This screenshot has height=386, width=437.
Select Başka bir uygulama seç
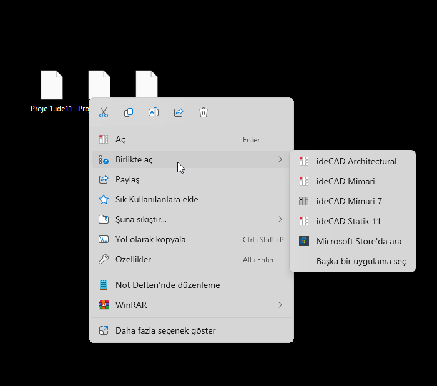tap(353, 261)
